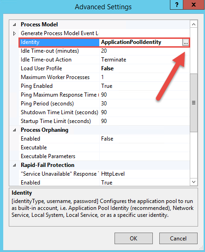The height and width of the screenshot is (252, 205).
Task: Collapse the Process Orphaning section
Action: point(14,130)
